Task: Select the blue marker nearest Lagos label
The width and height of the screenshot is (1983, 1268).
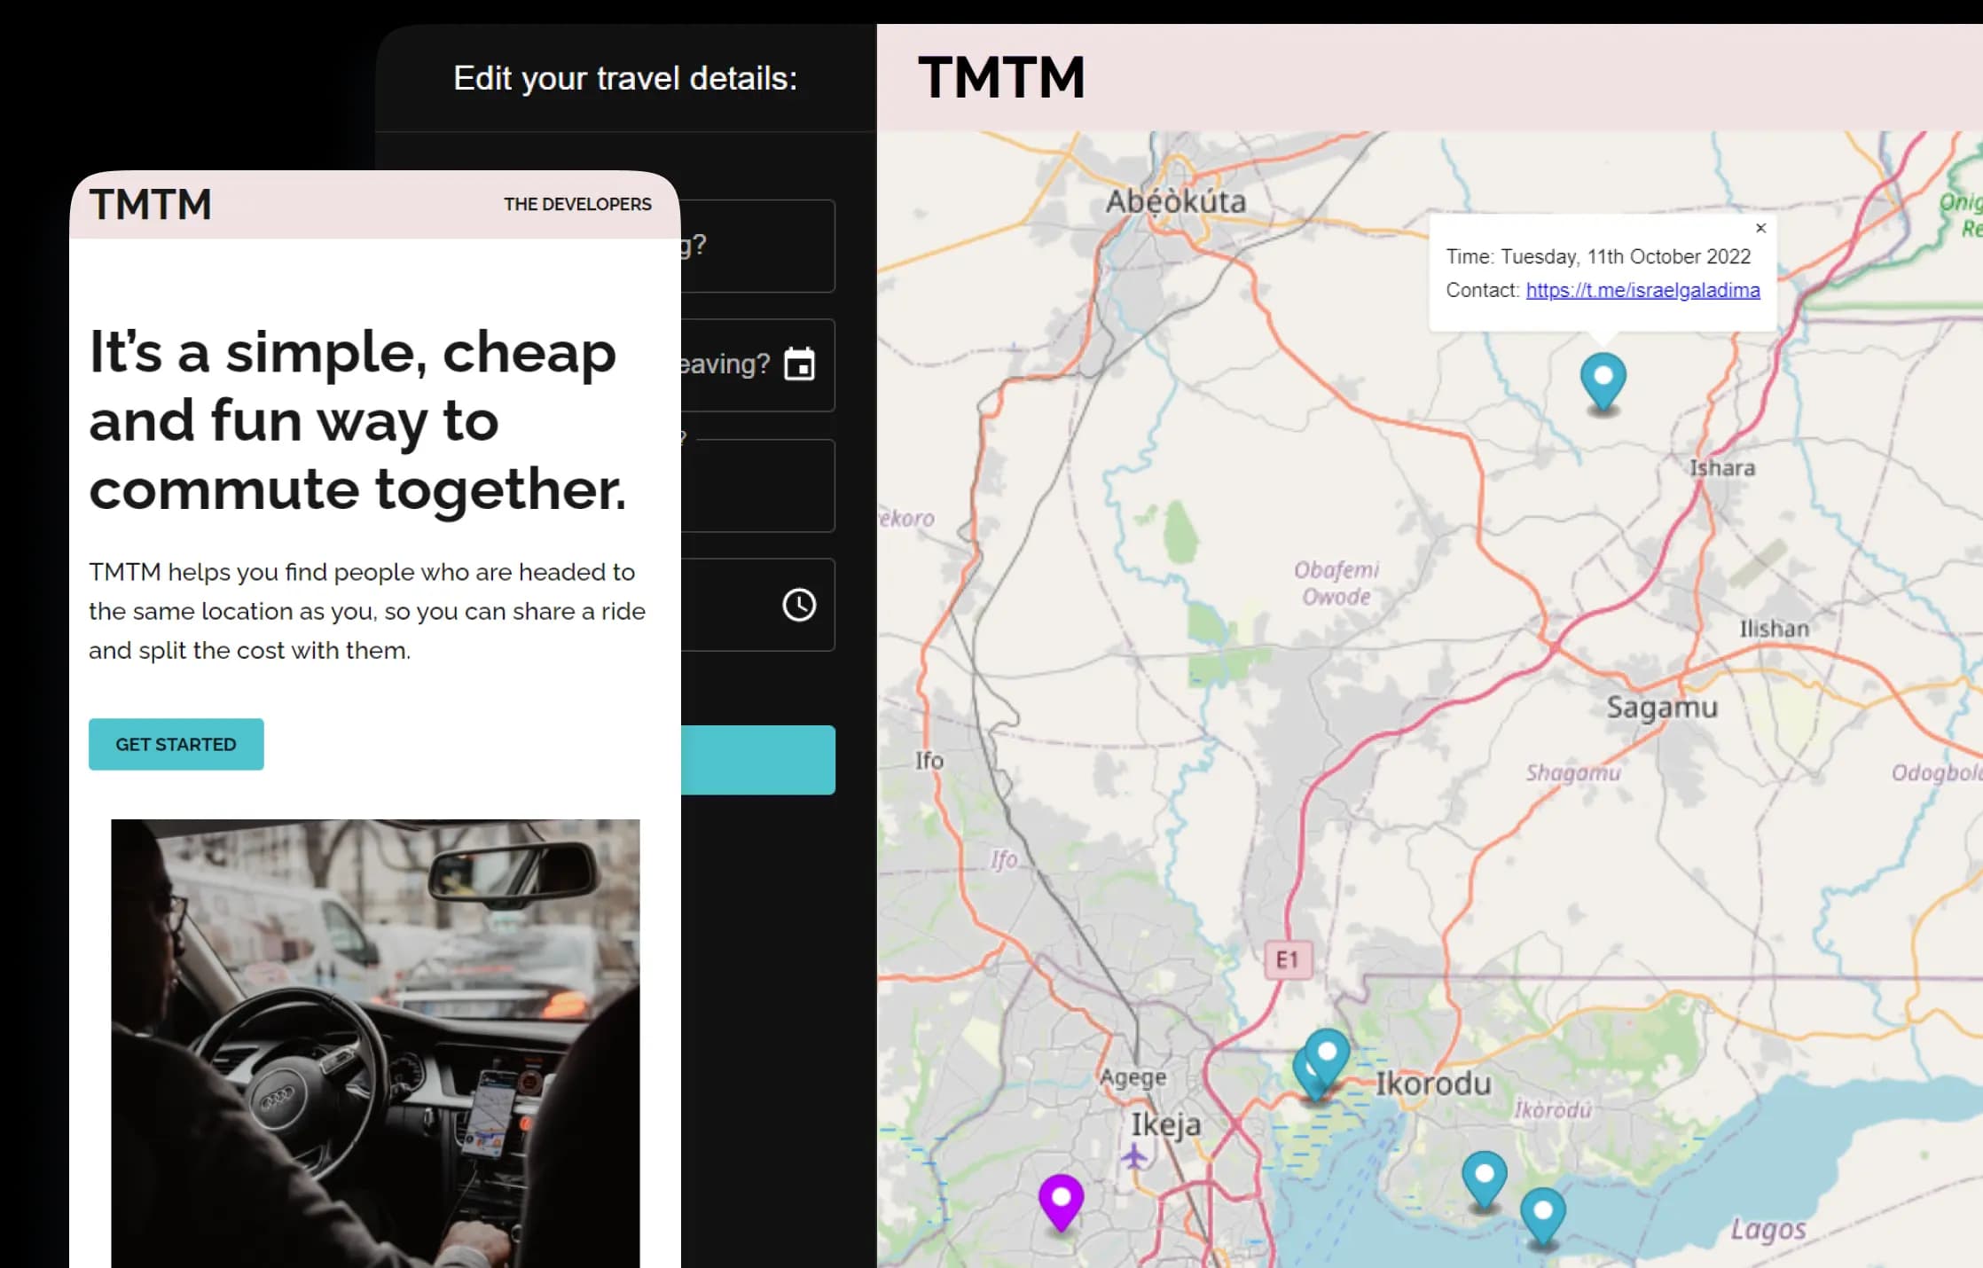Action: 1542,1212
